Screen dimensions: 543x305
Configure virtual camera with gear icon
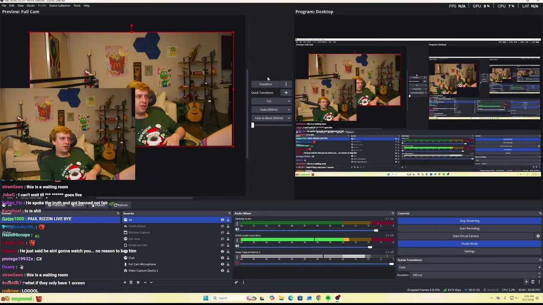(x=538, y=236)
